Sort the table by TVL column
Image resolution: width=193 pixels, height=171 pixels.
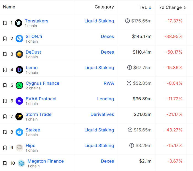pyautogui.click(x=145, y=7)
